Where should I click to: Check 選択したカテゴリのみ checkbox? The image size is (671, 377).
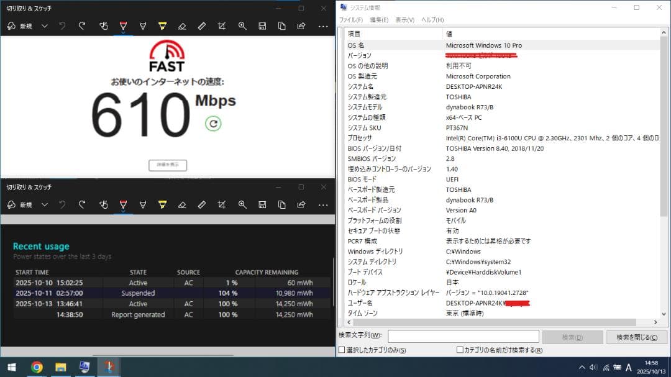[342, 350]
